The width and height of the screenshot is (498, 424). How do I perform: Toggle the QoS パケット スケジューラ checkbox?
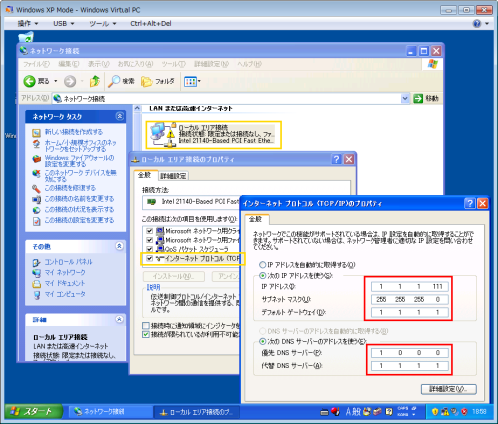click(x=150, y=249)
